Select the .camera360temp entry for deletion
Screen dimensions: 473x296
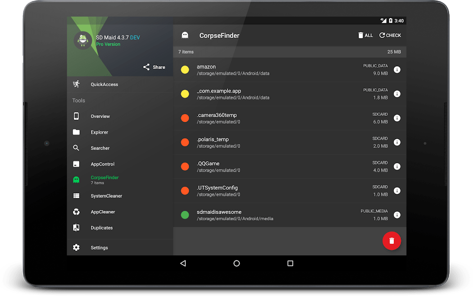click(185, 118)
